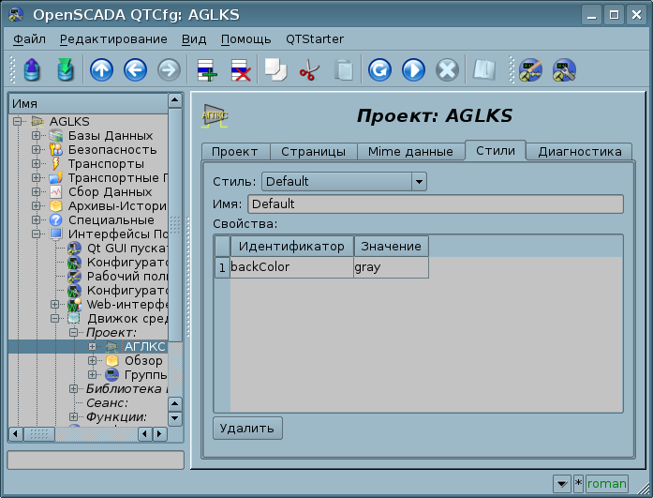The width and height of the screenshot is (653, 498).
Task: Open the Файл menu
Action: (30, 39)
